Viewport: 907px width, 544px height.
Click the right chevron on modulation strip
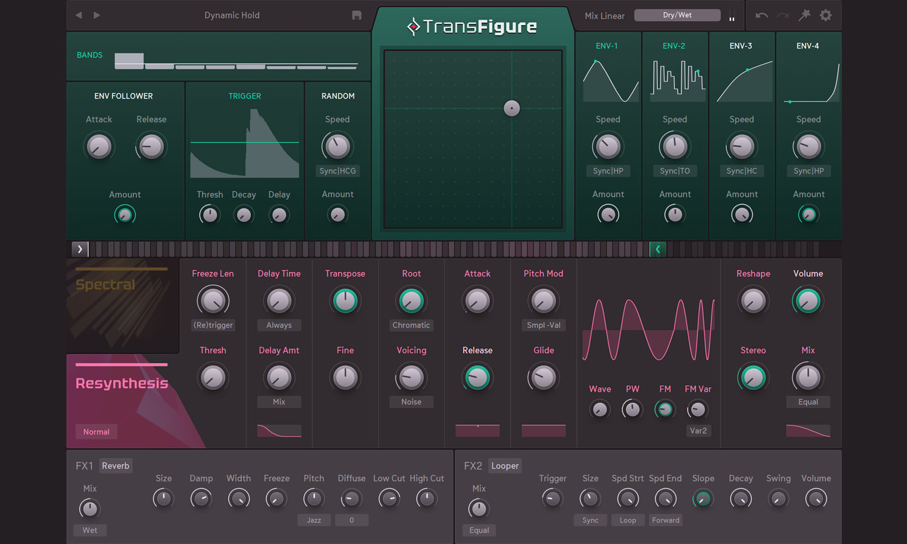coord(80,249)
